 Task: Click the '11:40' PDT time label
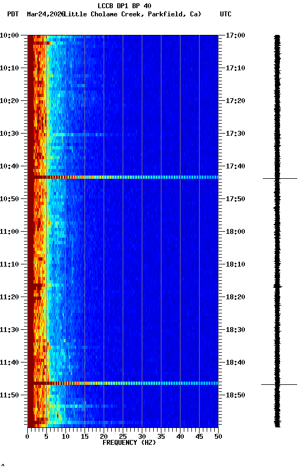tap(9, 363)
